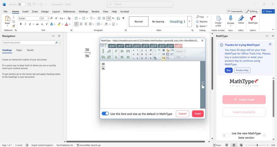
Task: Open the font size 11 dropdown
Action: [x=48, y=18]
